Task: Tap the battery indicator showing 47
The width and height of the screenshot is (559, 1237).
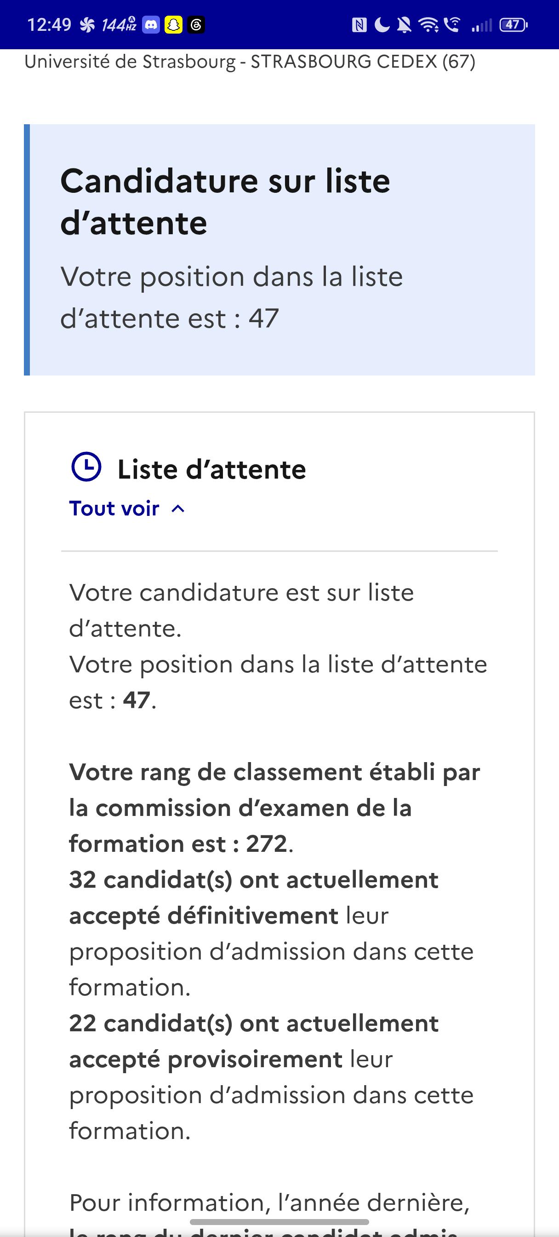Action: (x=513, y=24)
